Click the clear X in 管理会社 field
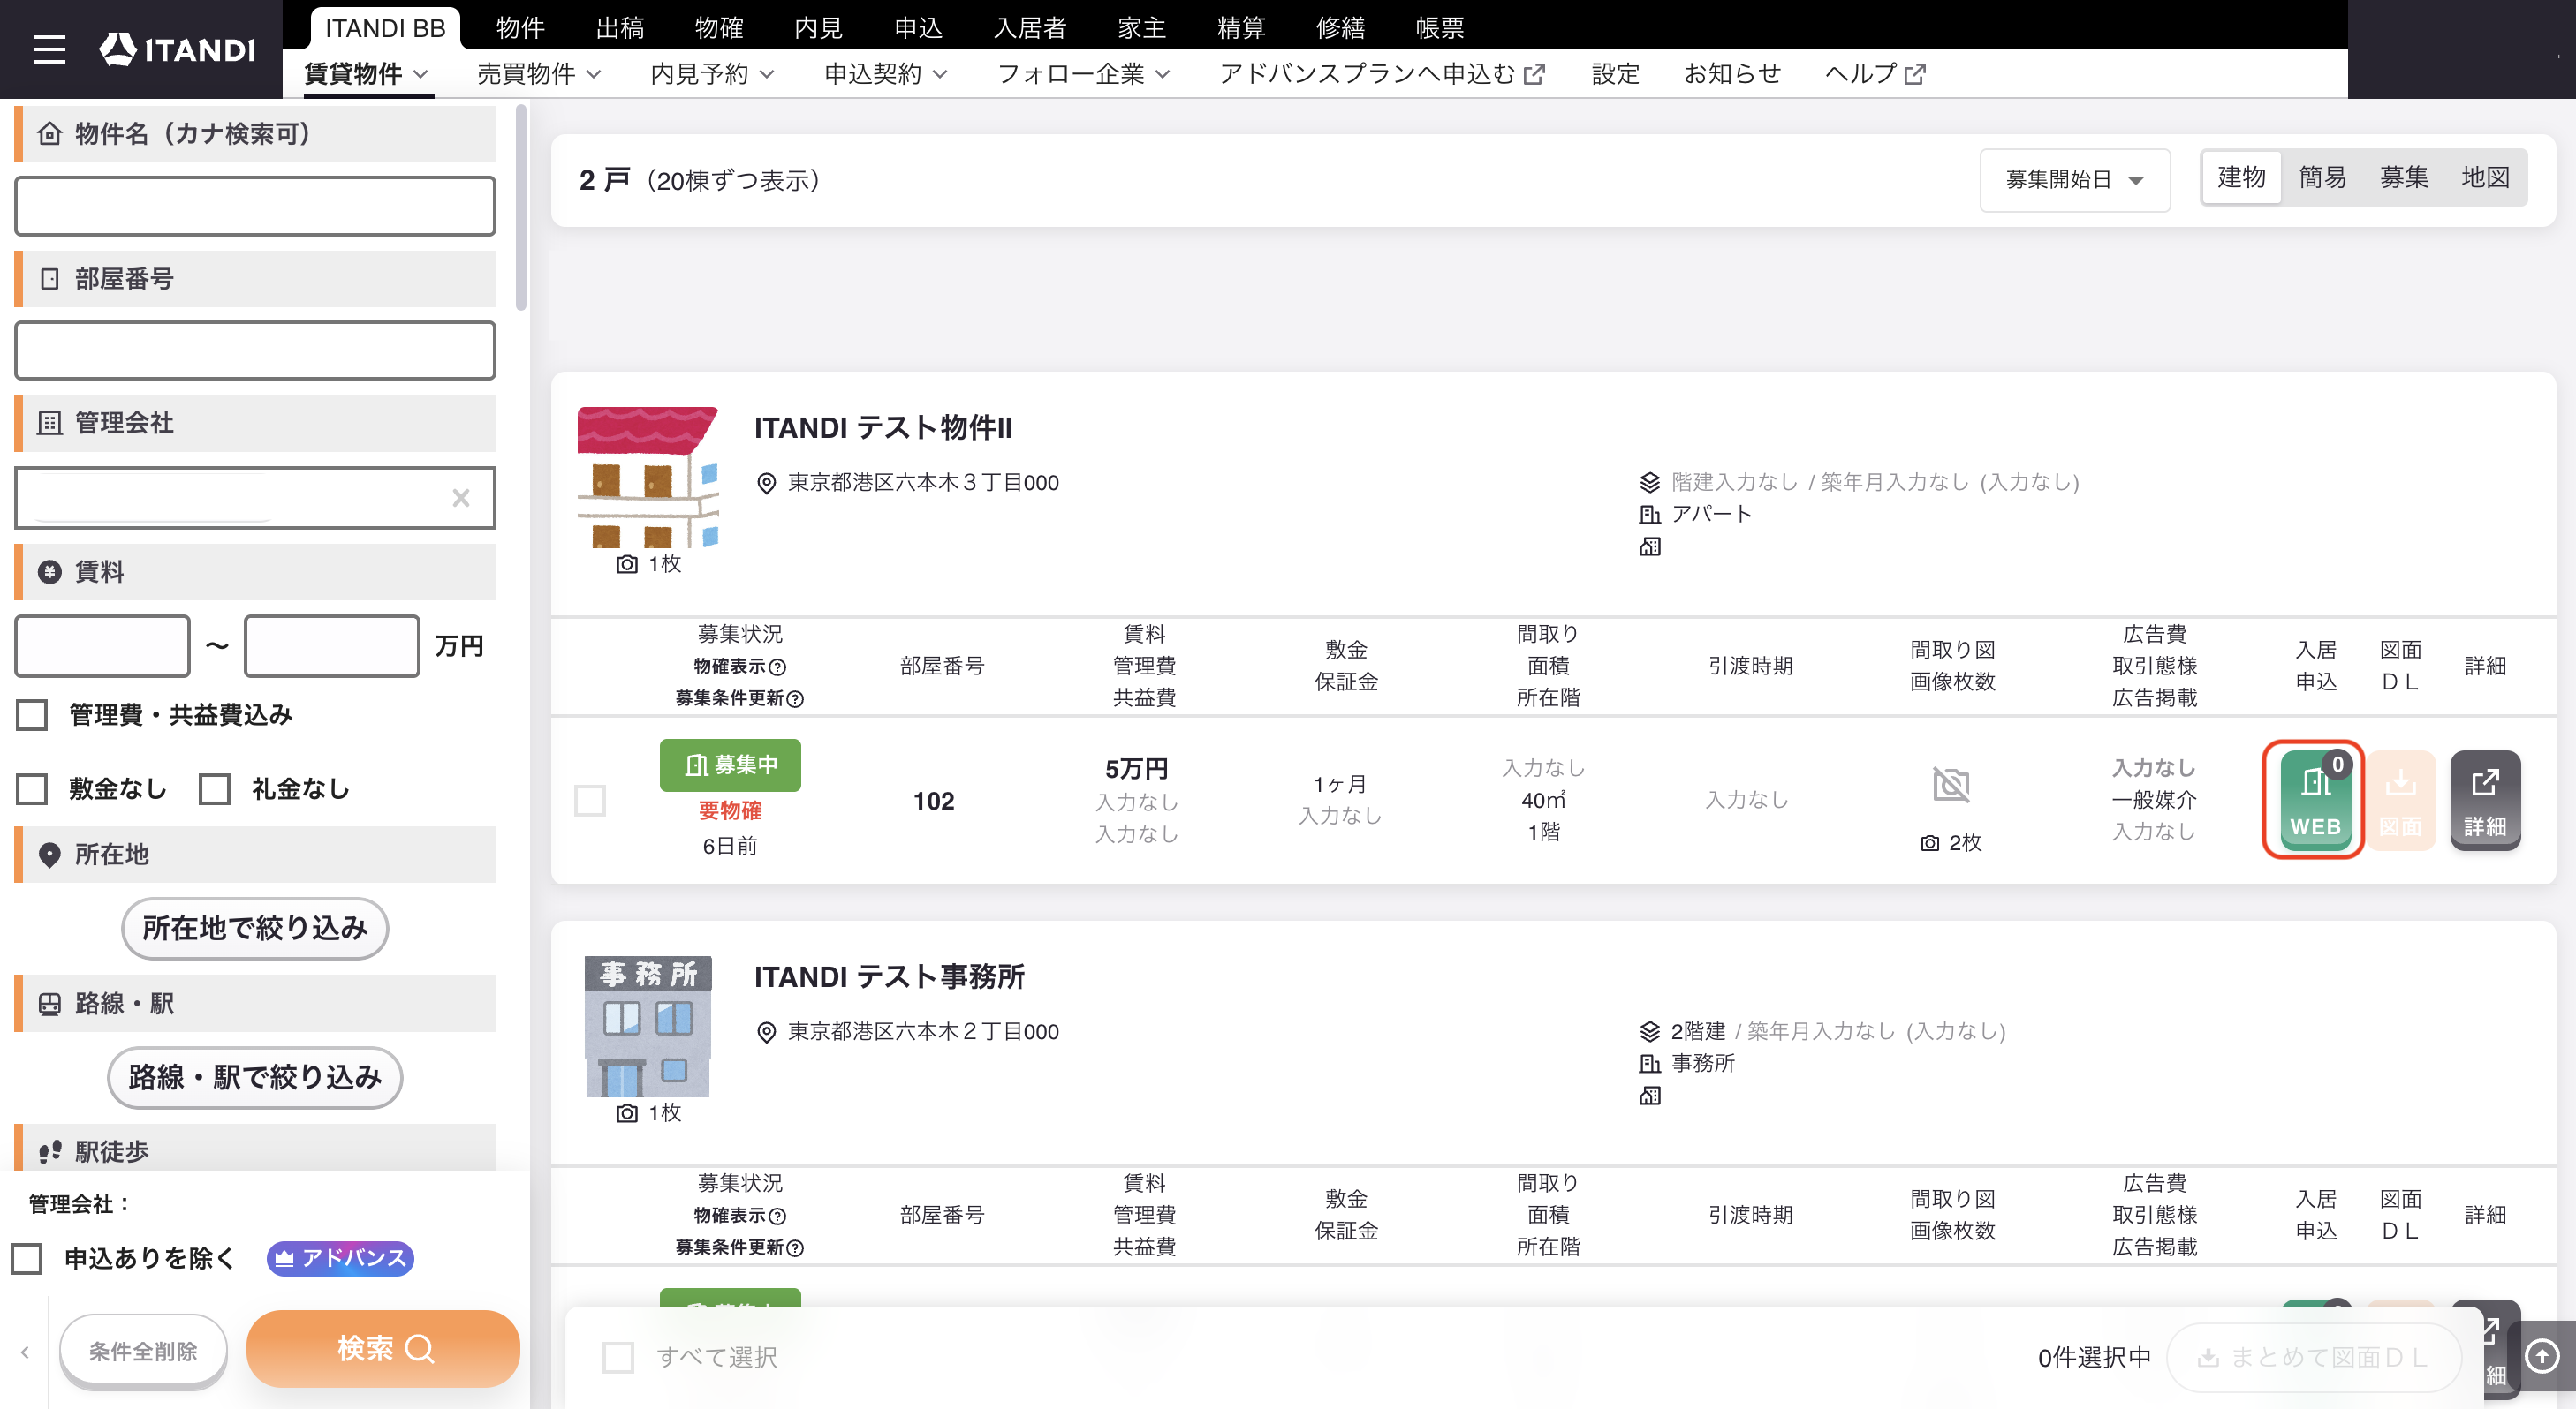Screen dimensions: 2576x1409 tap(461, 498)
